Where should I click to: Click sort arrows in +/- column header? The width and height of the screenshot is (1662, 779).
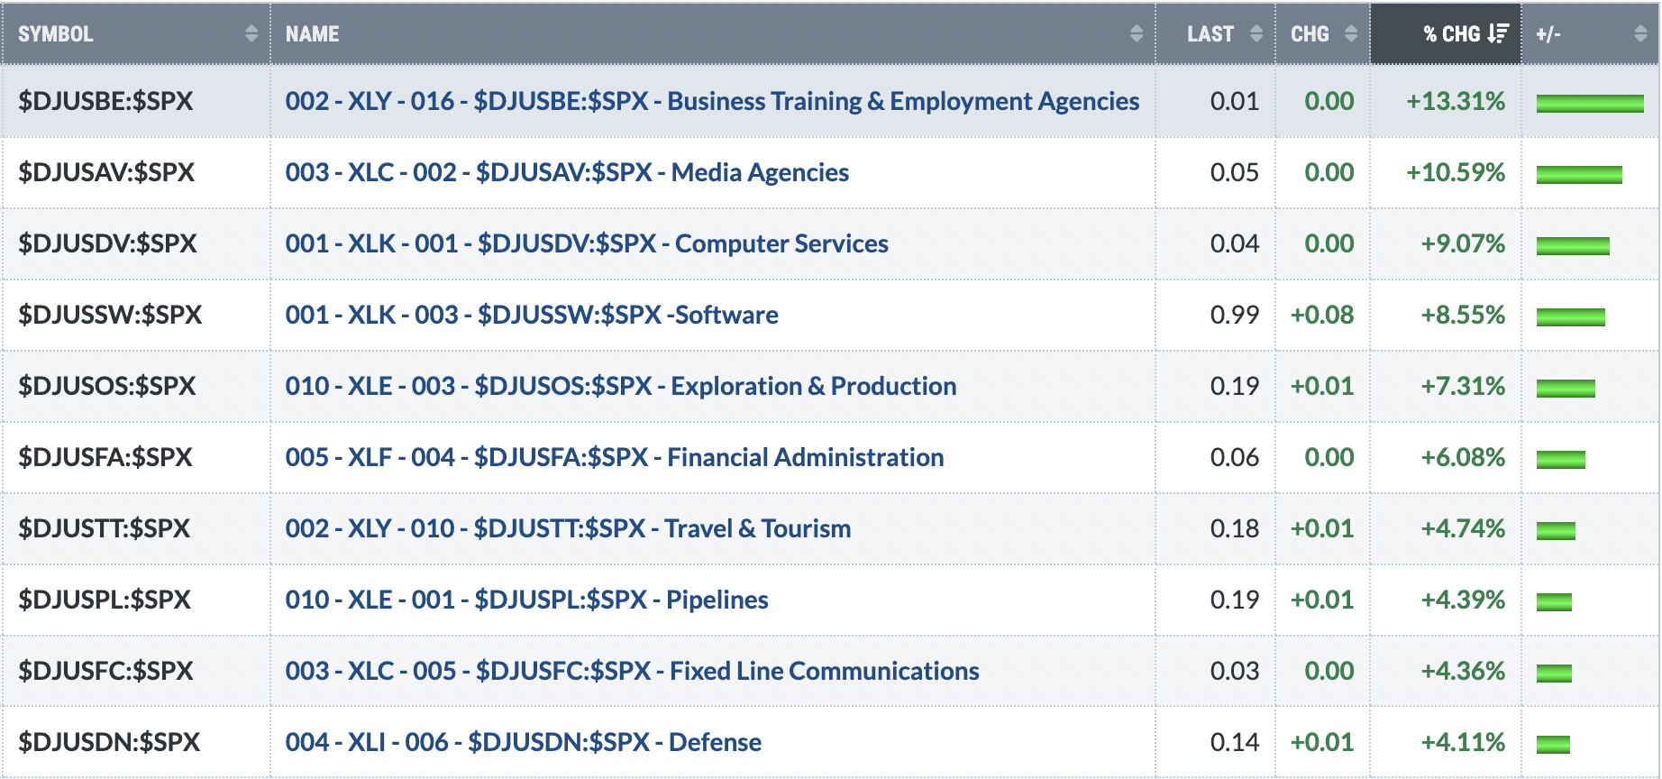tap(1640, 33)
